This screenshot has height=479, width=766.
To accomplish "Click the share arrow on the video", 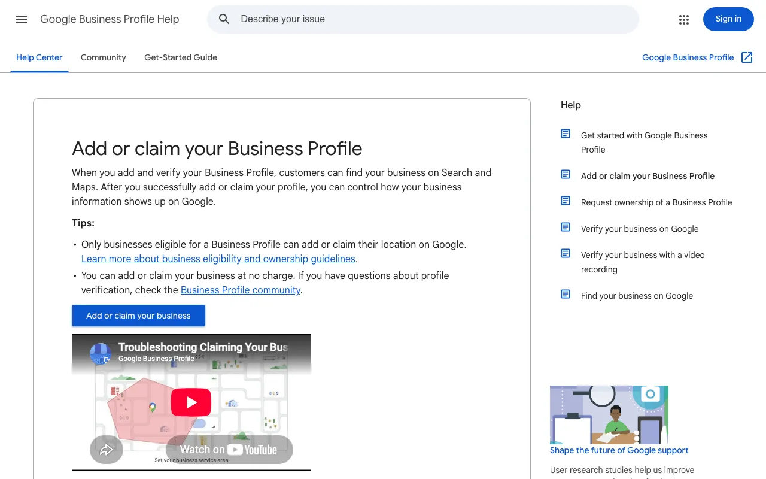I will click(x=107, y=450).
